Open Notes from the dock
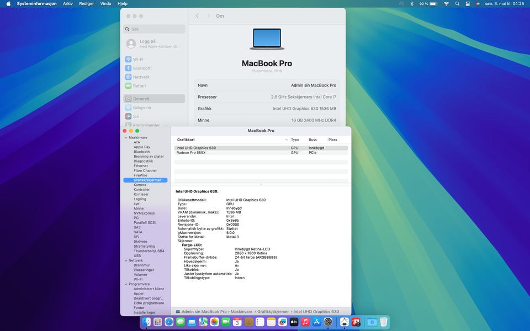530x331 pixels. coord(271,322)
